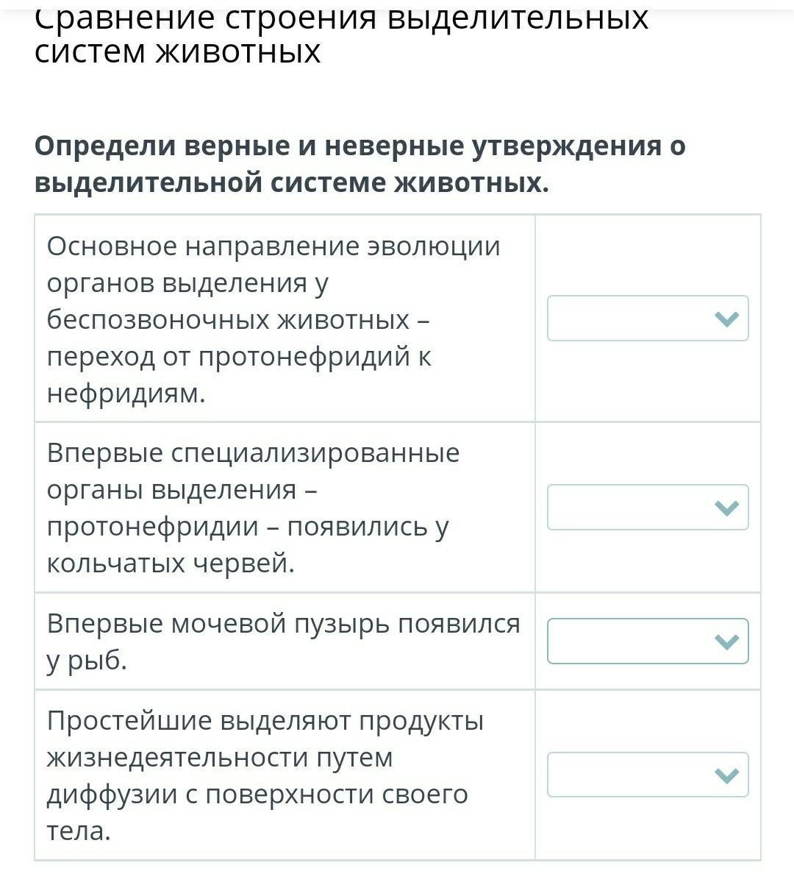Click the bold instruction 'Определи верные и неверные утверждения'

click(360, 146)
